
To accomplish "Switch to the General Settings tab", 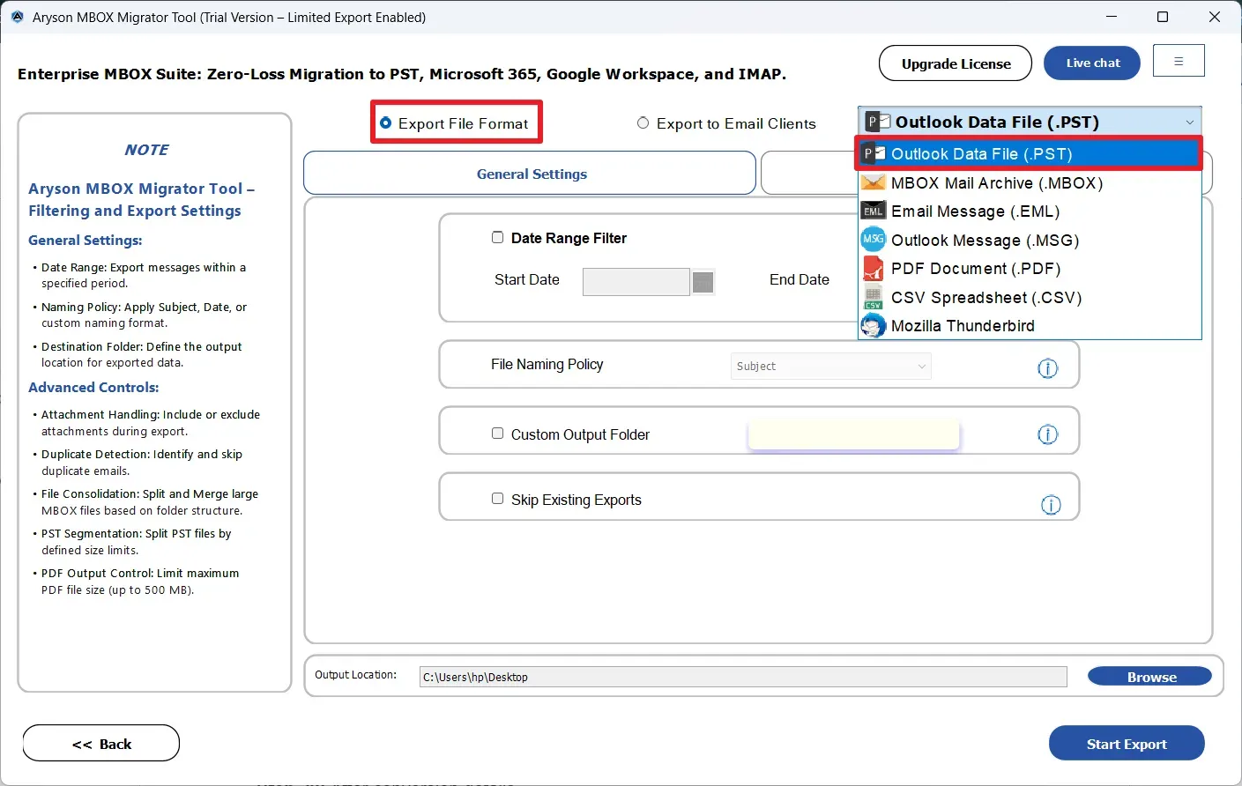I will (530, 174).
